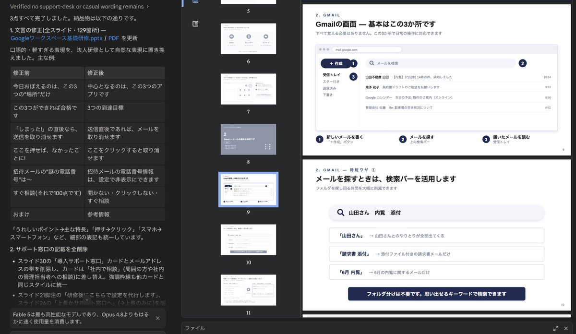This screenshot has height=334, width=576.
Task: Select page 8 section divider thumbnail
Action: point(248,139)
